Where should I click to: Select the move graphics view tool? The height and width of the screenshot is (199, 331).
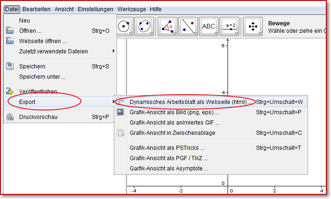tap(252, 27)
